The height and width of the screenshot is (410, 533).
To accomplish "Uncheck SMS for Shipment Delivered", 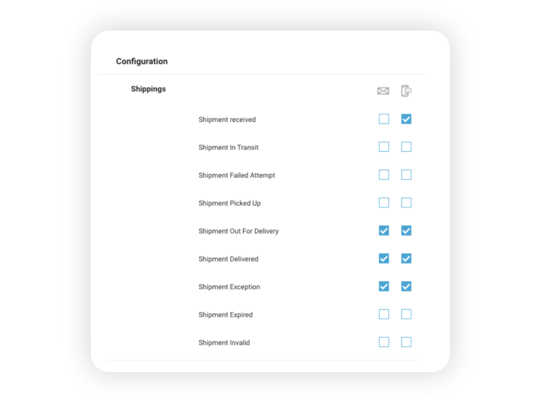I will coord(406,259).
